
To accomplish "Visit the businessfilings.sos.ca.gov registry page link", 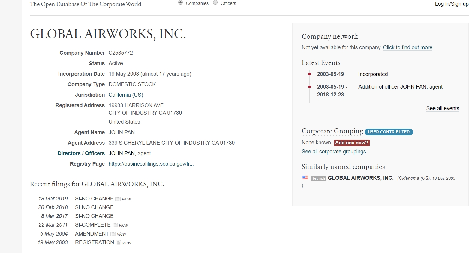I will (x=151, y=164).
